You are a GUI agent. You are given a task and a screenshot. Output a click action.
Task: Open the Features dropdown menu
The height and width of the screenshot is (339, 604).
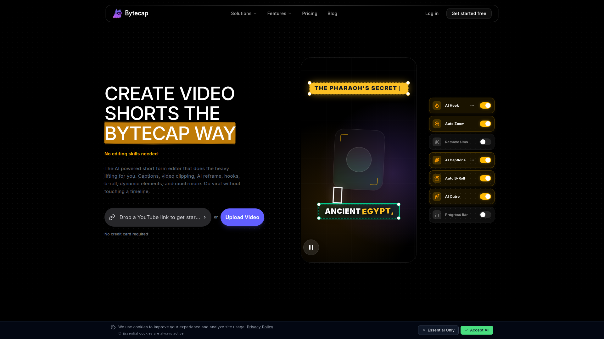pyautogui.click(x=279, y=13)
